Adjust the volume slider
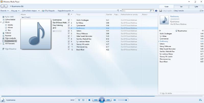This screenshot has height=103, width=204. (122, 100)
